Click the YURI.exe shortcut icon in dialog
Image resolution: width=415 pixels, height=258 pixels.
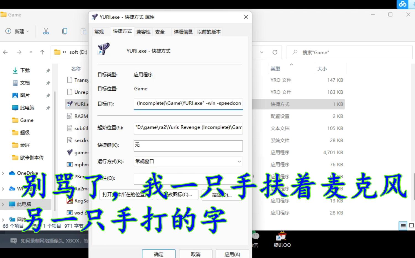tap(104, 49)
